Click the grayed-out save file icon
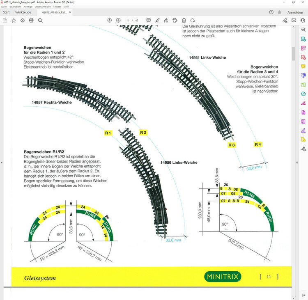Screen dimensions: 308x300 click(x=5, y=21)
